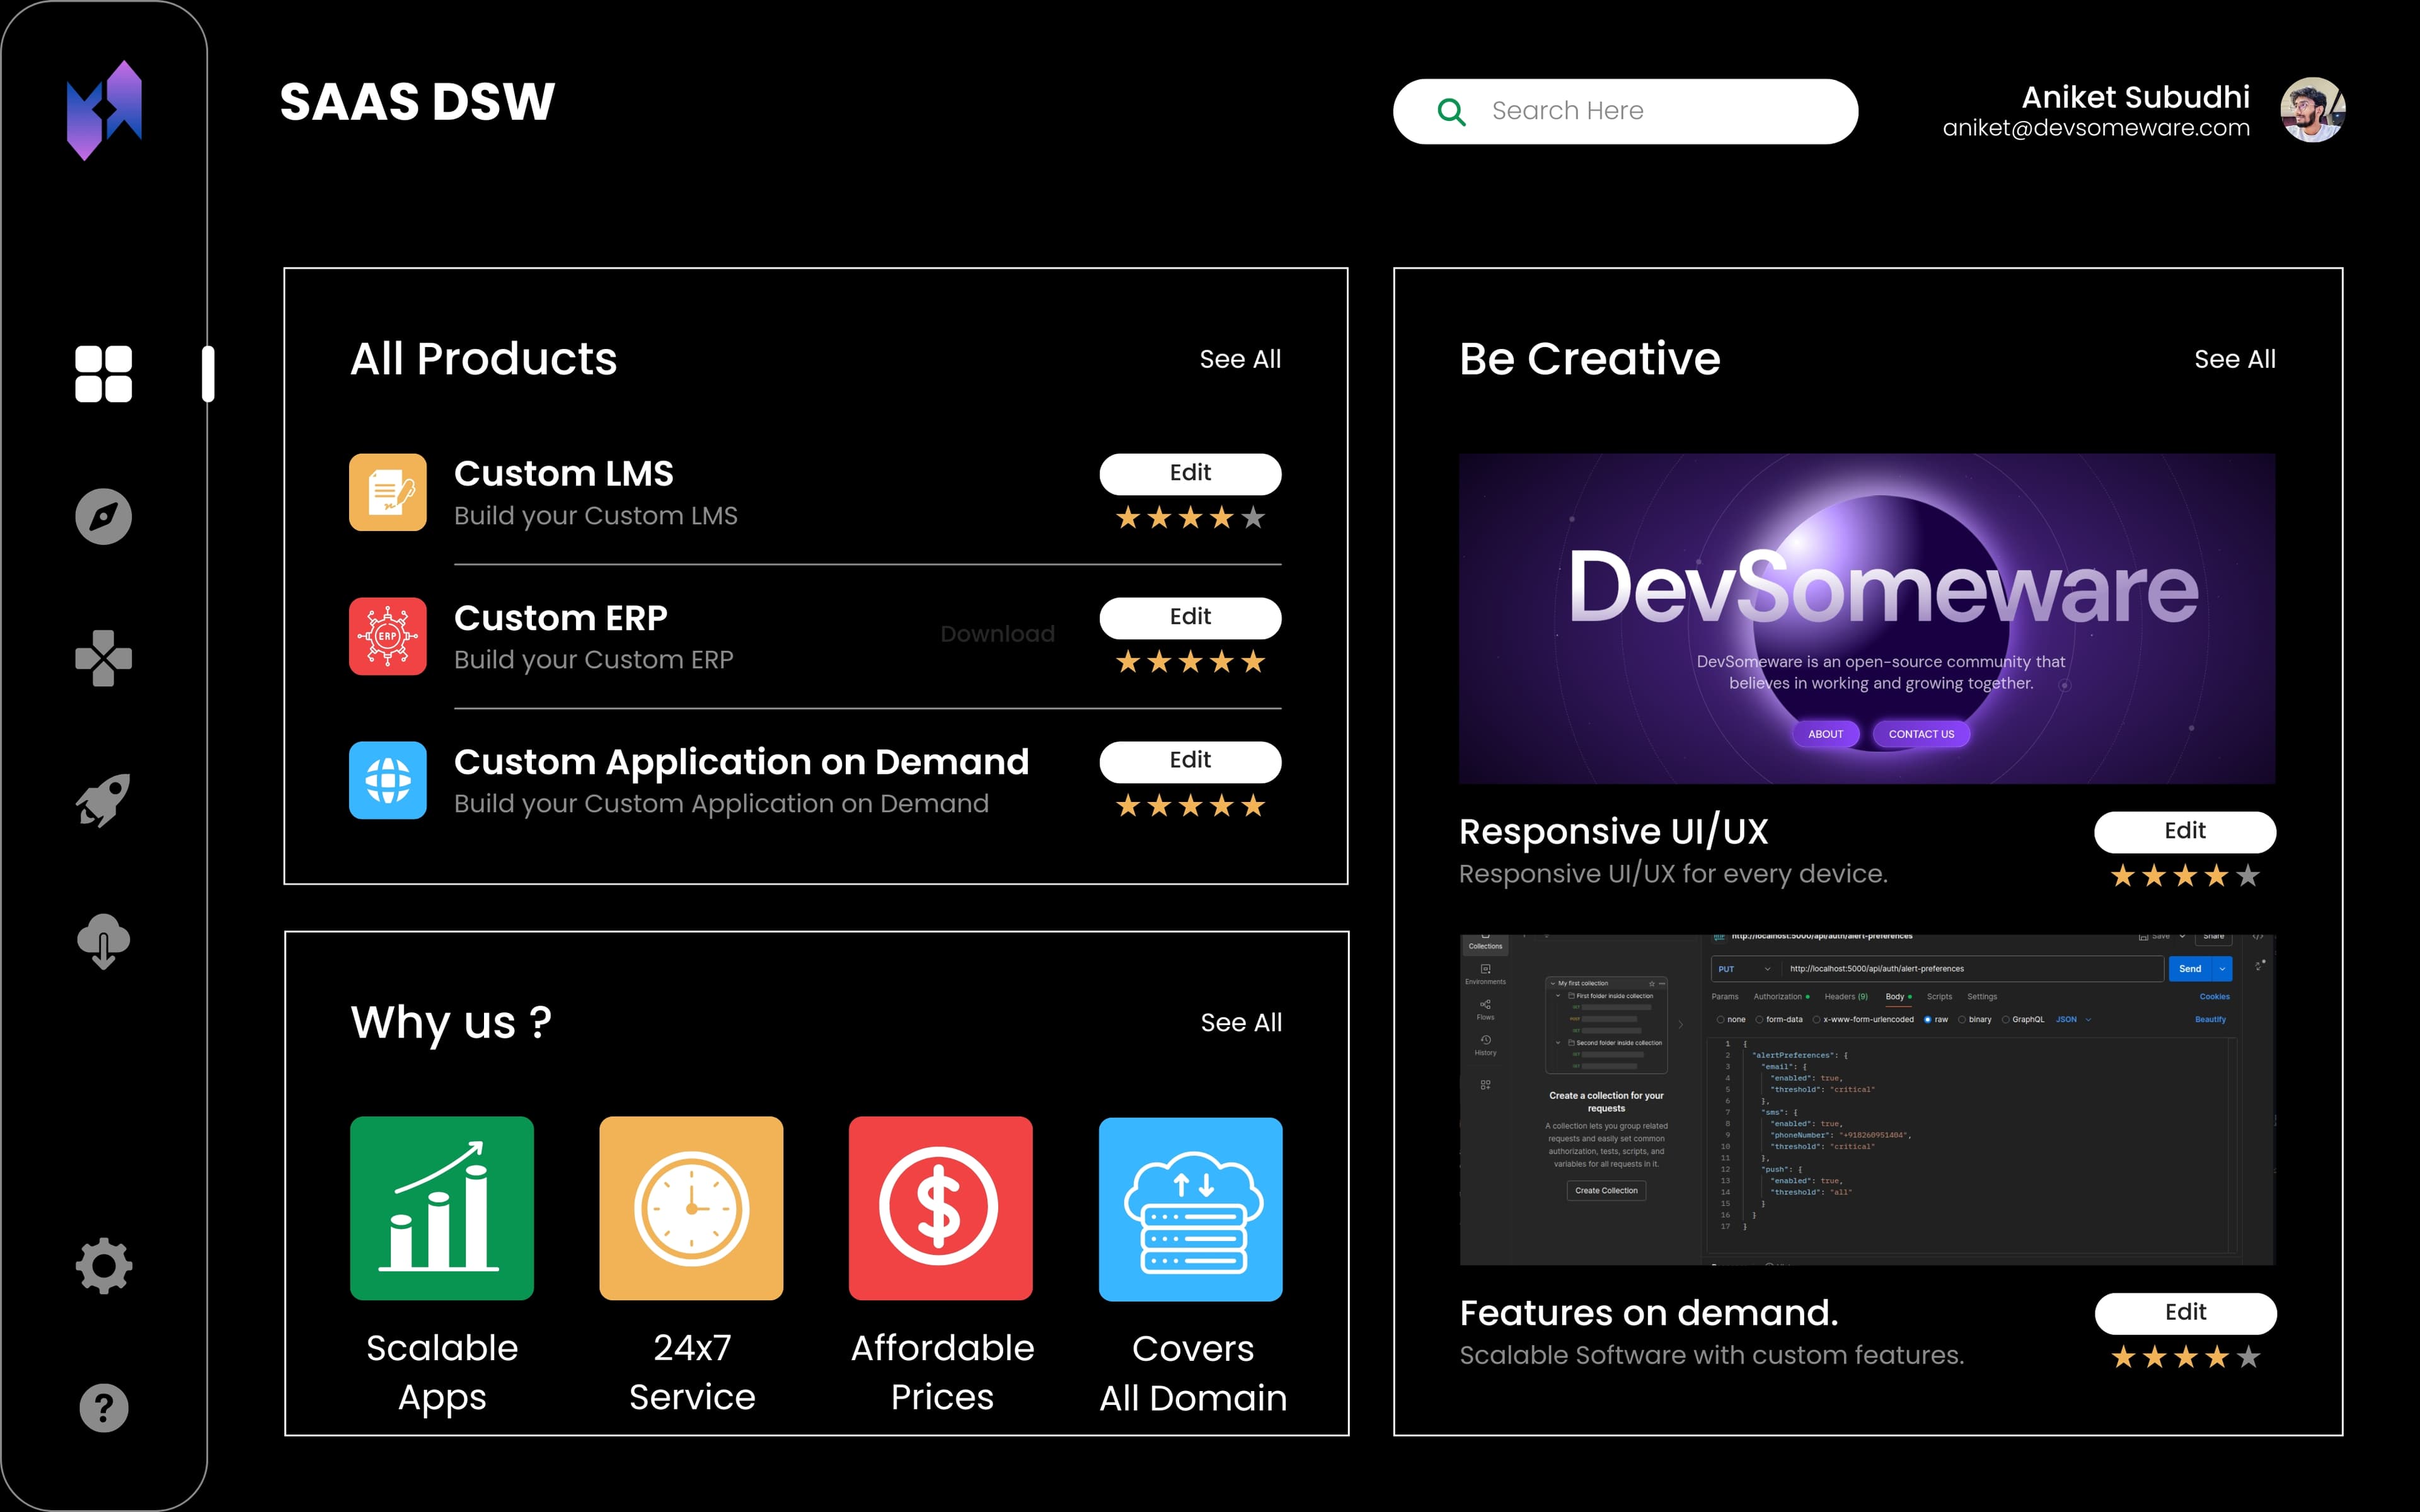2420x1512 pixels.
Task: Click ABOUT button in DevSomeware banner
Action: 1826,734
